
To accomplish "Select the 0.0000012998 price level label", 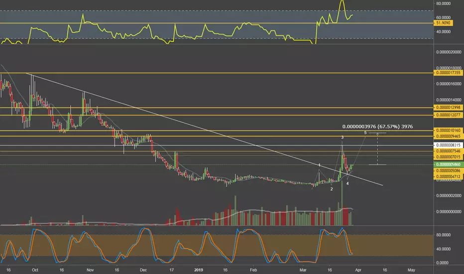I will coord(448,108).
